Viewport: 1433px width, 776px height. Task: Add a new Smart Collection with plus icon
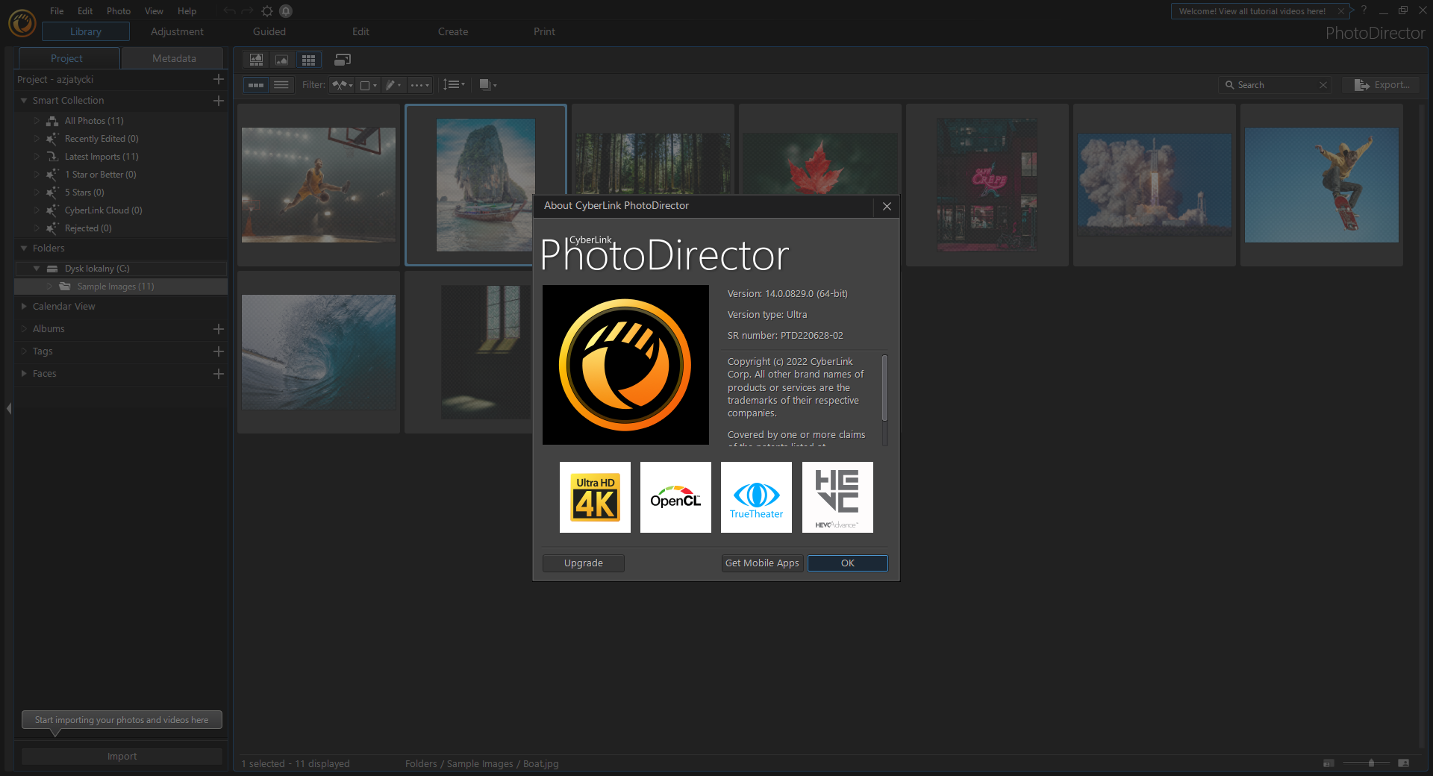coord(218,101)
